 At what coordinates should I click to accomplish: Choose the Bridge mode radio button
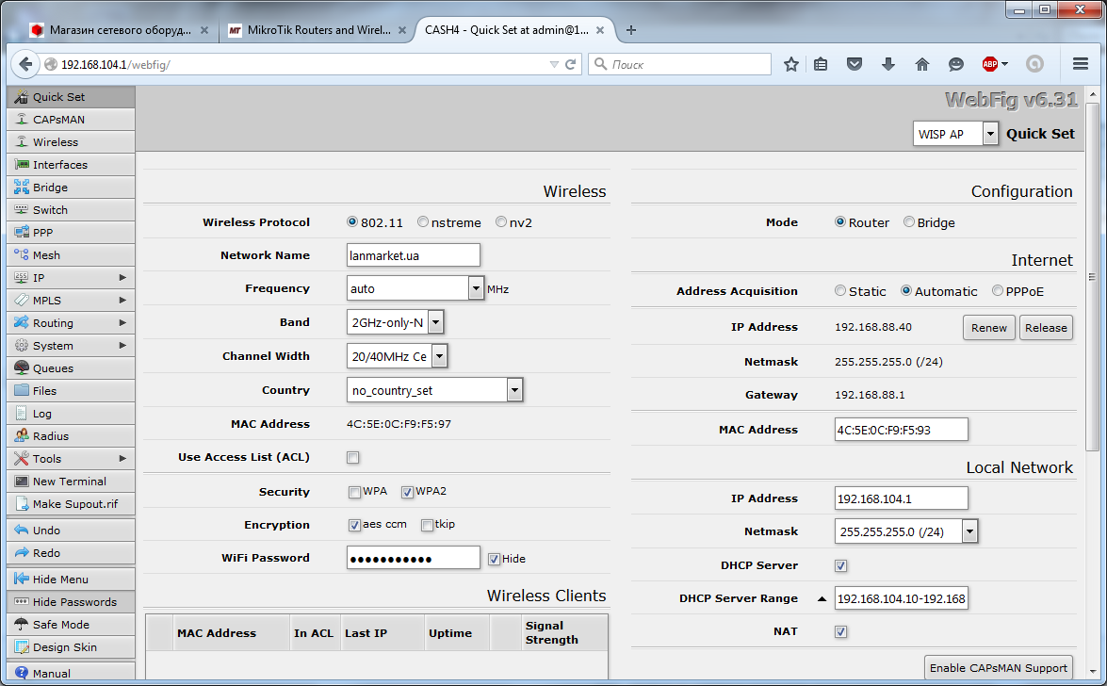pyautogui.click(x=909, y=222)
